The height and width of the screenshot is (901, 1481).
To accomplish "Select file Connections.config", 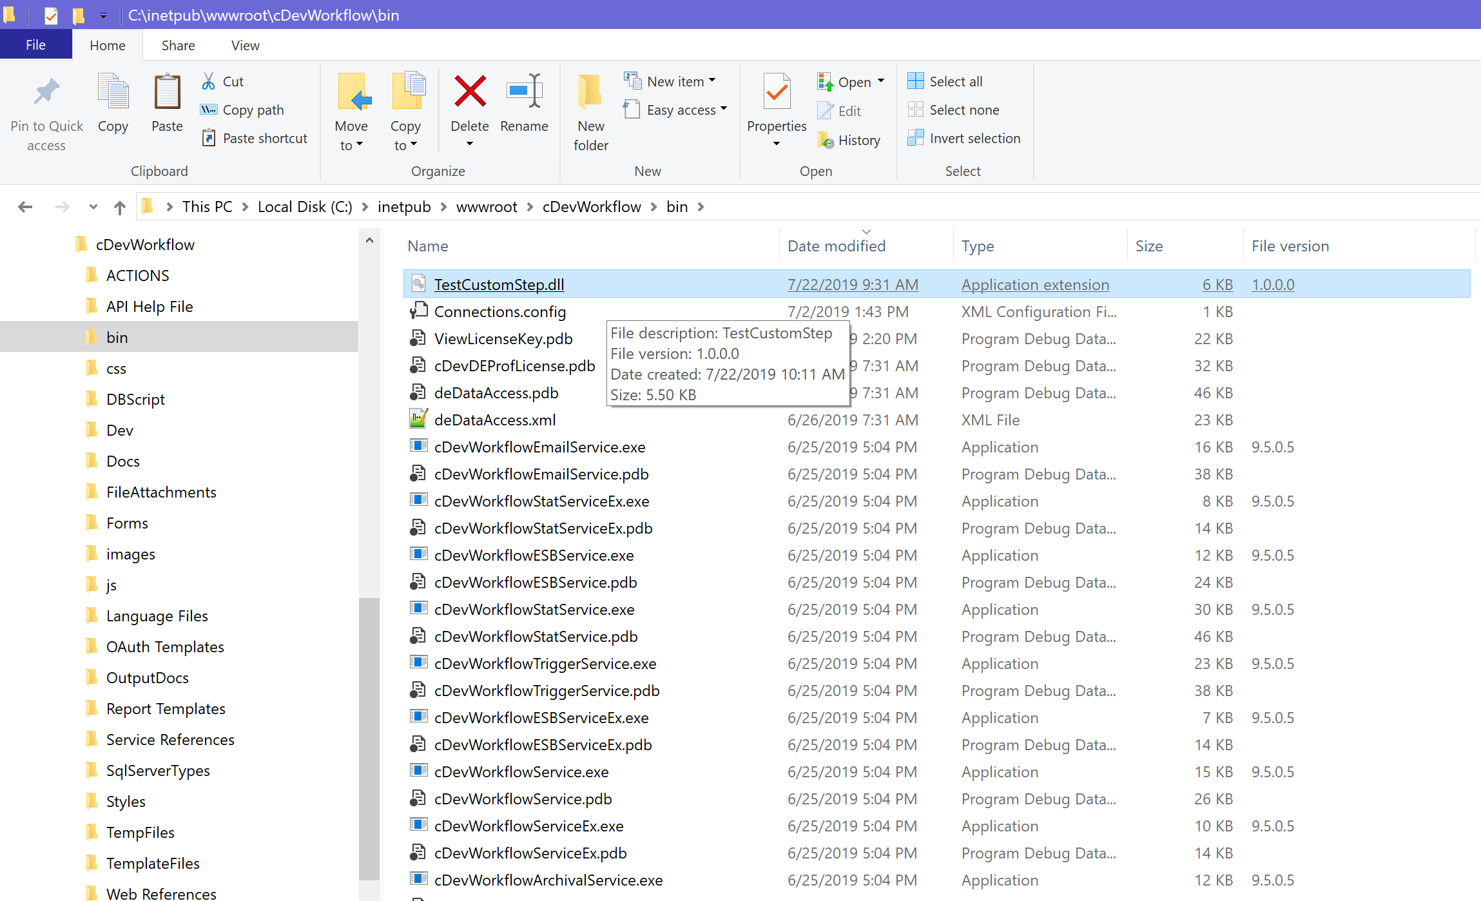I will (x=499, y=311).
